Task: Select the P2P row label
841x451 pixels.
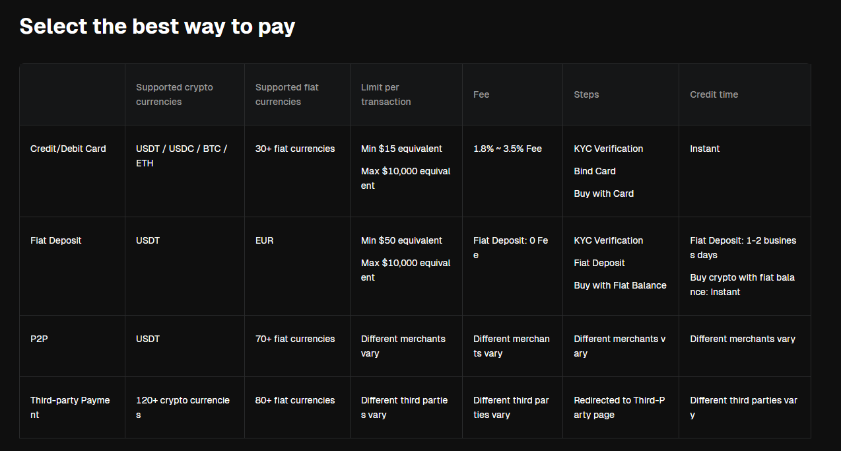Action: click(x=39, y=339)
